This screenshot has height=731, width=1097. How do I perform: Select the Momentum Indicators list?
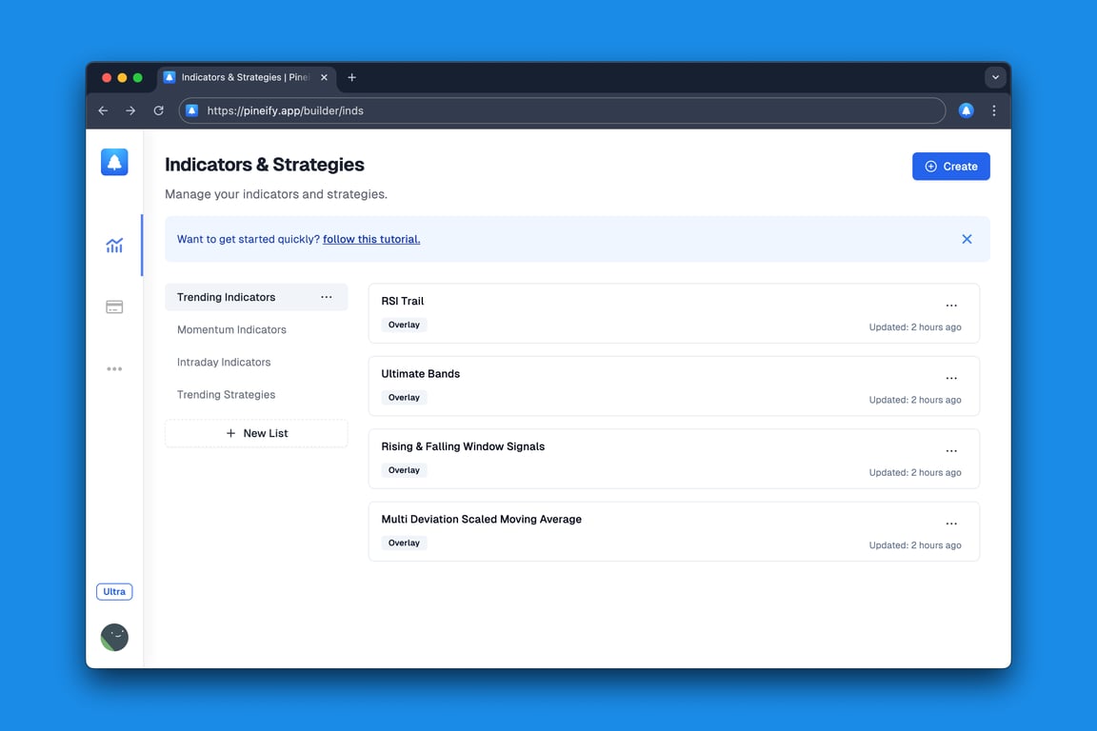pos(231,329)
